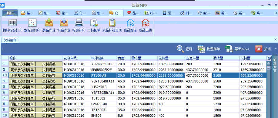Open the 物料标签打印 barcode tool

(x=12, y=26)
